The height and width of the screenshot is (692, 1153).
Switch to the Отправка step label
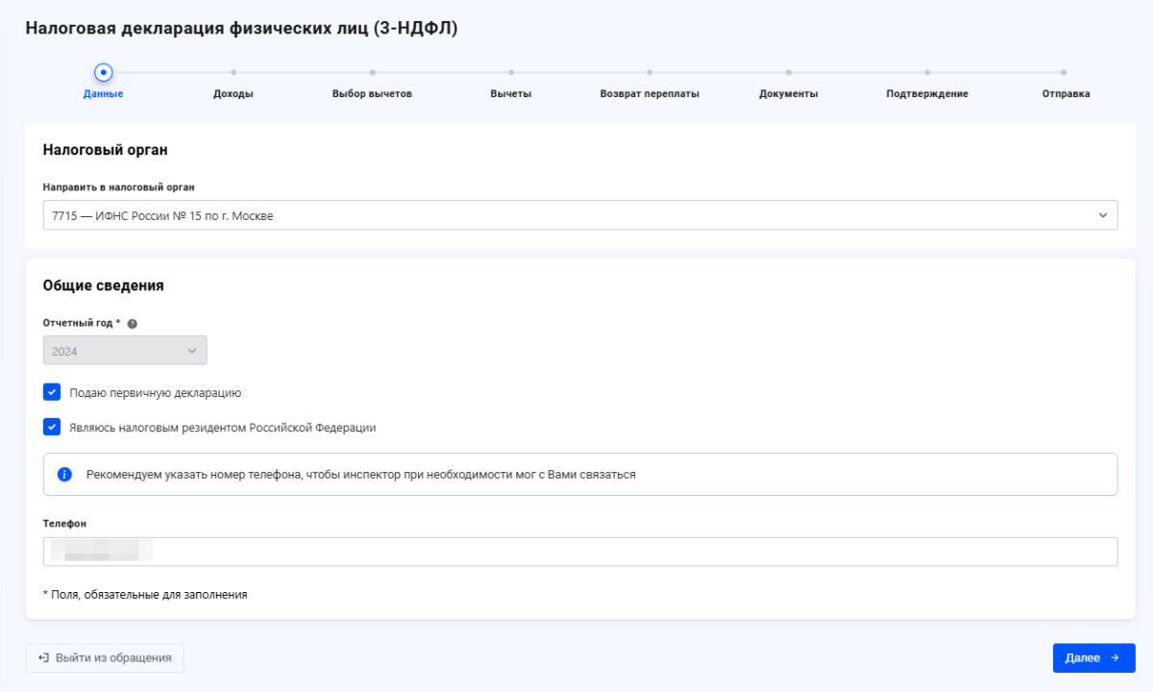[1066, 94]
